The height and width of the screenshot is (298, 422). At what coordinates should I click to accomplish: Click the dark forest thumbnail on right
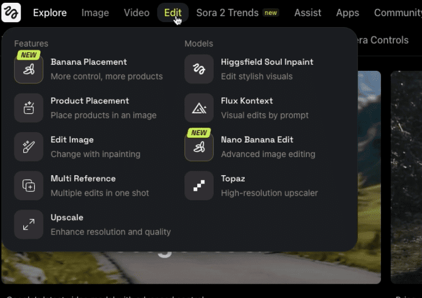click(x=406, y=177)
